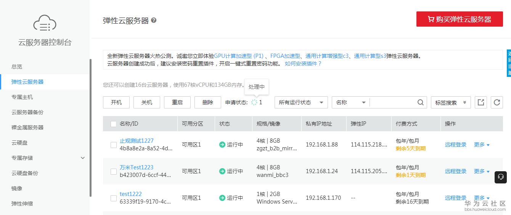The width and height of the screenshot is (511, 215).
Task: Click the 购买弹性云服务器 button
Action: tap(460, 19)
